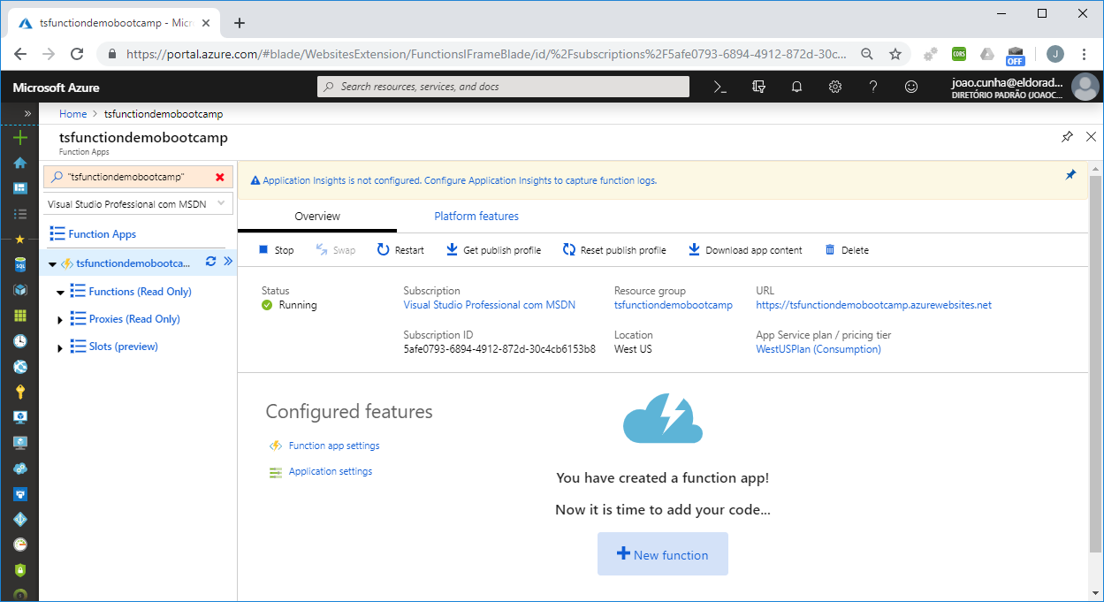Click Get publish profile
Screen dimensions: 1104x602
click(493, 250)
